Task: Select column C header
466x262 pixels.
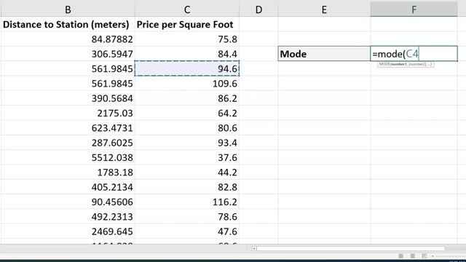Action: tap(187, 9)
